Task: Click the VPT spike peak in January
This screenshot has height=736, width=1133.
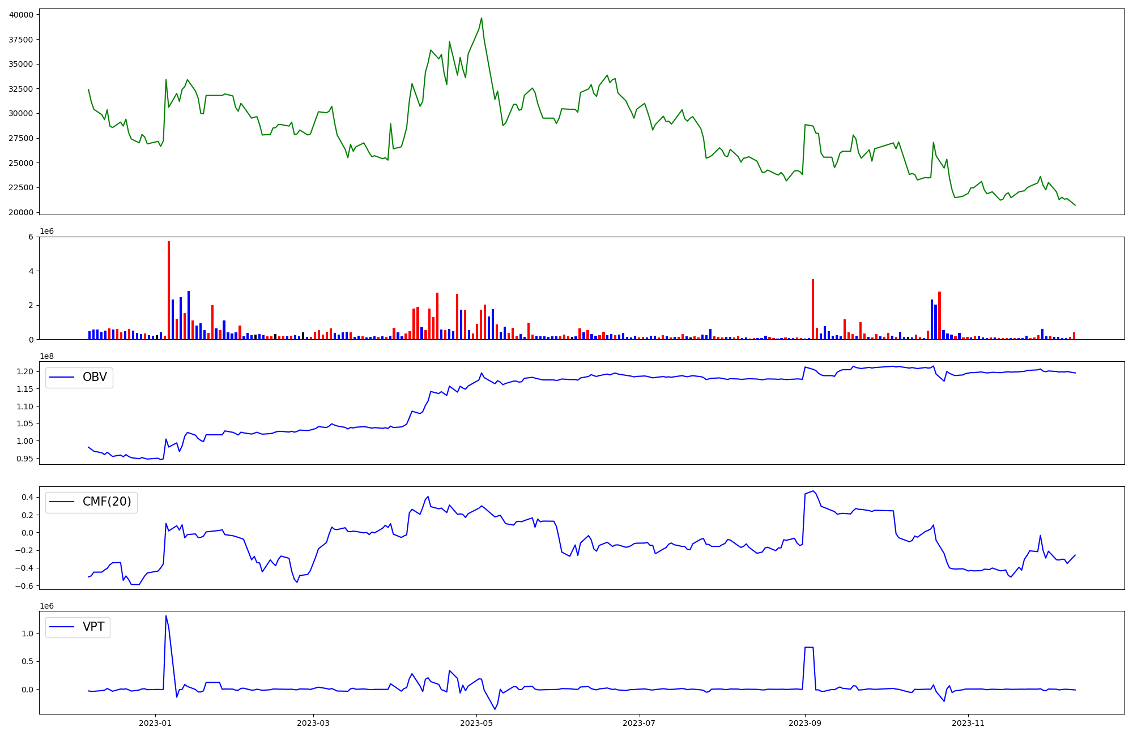Action: pyautogui.click(x=166, y=616)
